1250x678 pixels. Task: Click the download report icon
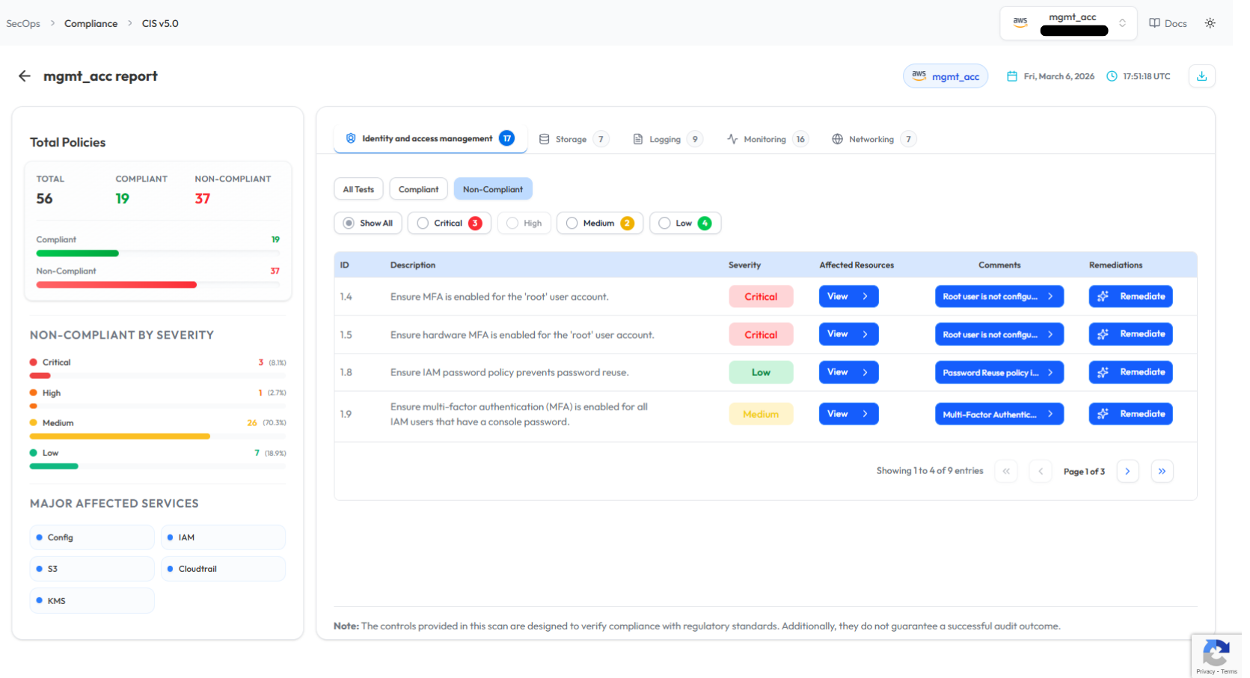coord(1201,76)
